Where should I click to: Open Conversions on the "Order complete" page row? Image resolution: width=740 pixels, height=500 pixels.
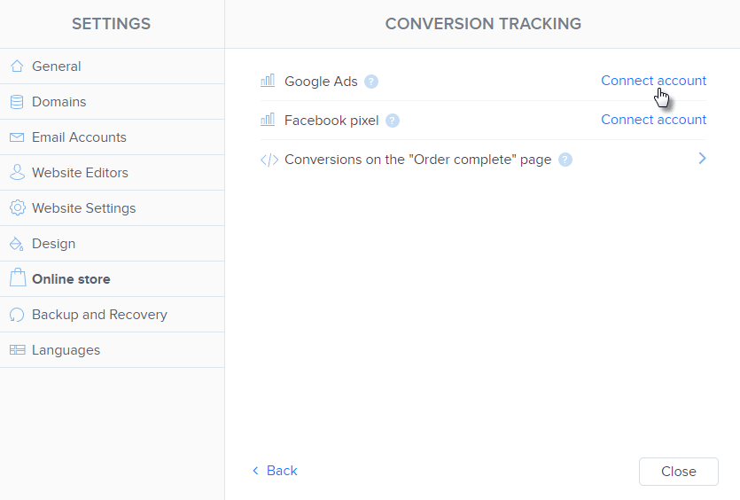pyautogui.click(x=417, y=160)
